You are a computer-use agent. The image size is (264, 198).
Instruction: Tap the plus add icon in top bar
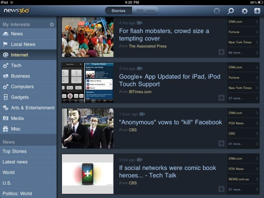coord(257,11)
